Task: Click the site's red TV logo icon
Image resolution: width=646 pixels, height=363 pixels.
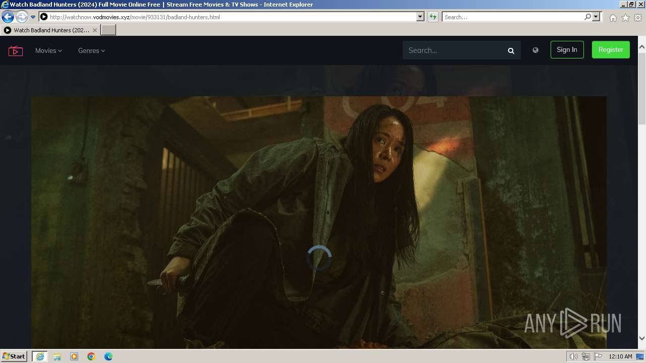Action: coord(16,50)
